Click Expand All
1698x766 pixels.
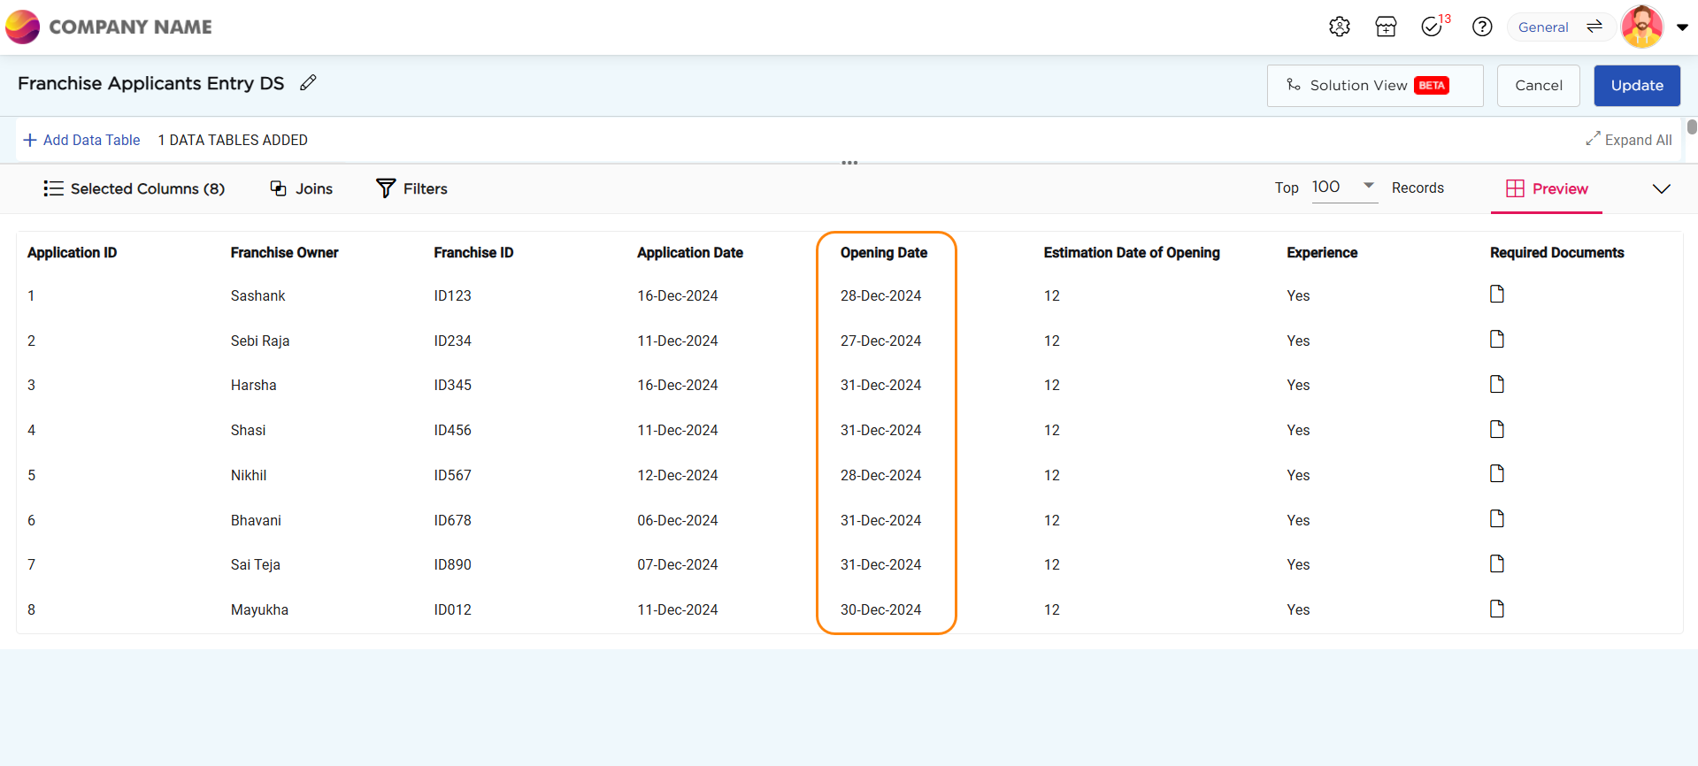tap(1628, 140)
